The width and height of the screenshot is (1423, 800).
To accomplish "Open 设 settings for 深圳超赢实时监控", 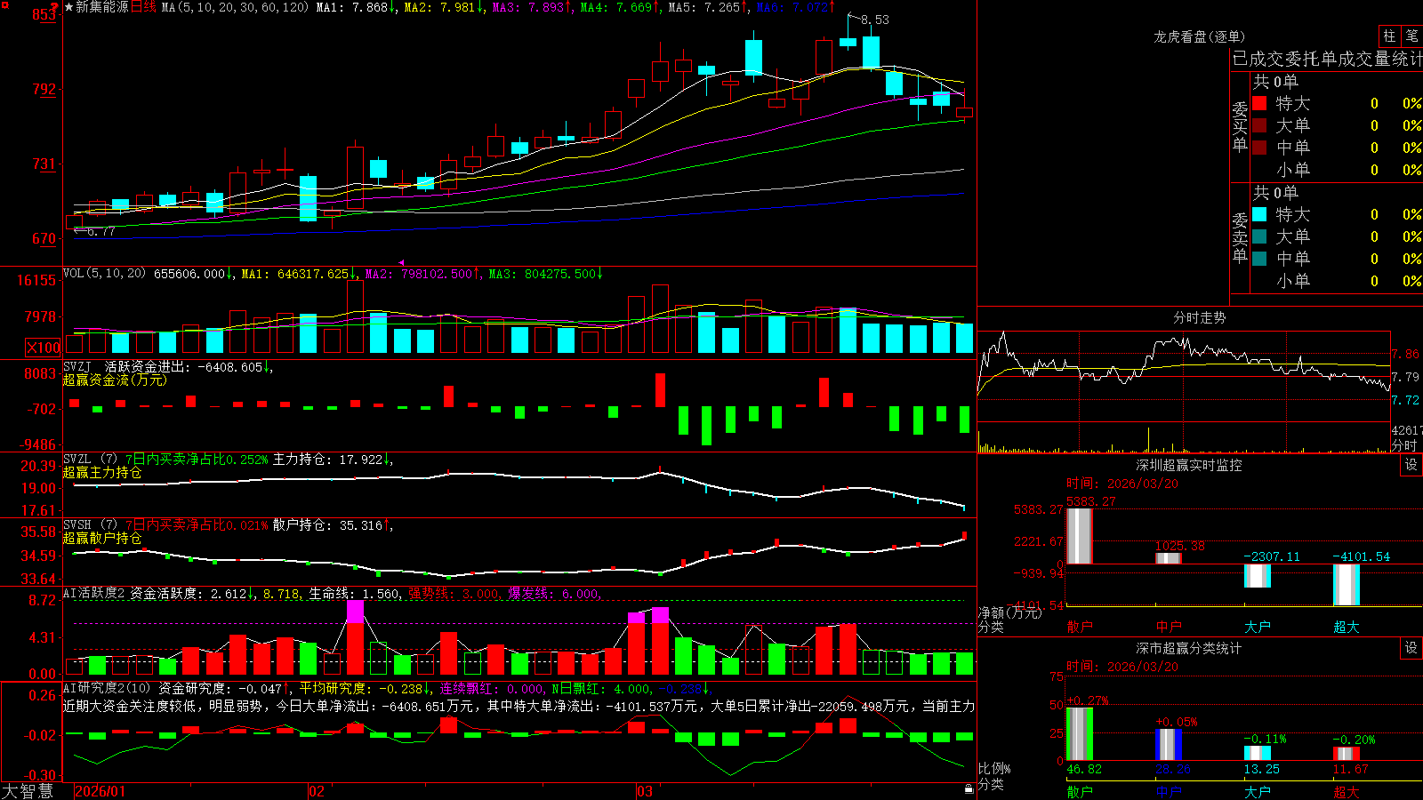I will (x=1411, y=465).
